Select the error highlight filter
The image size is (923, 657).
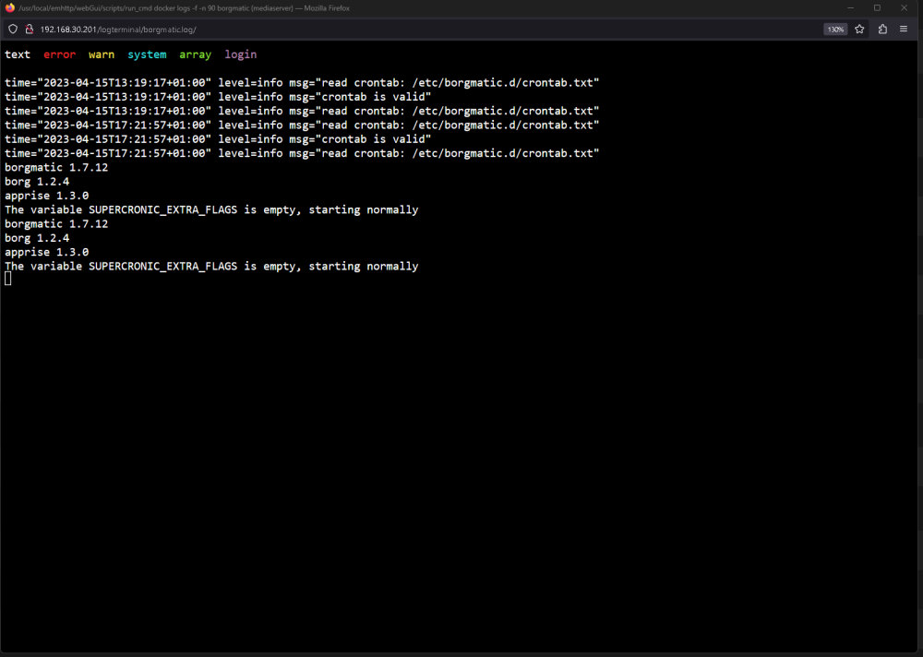[59, 54]
